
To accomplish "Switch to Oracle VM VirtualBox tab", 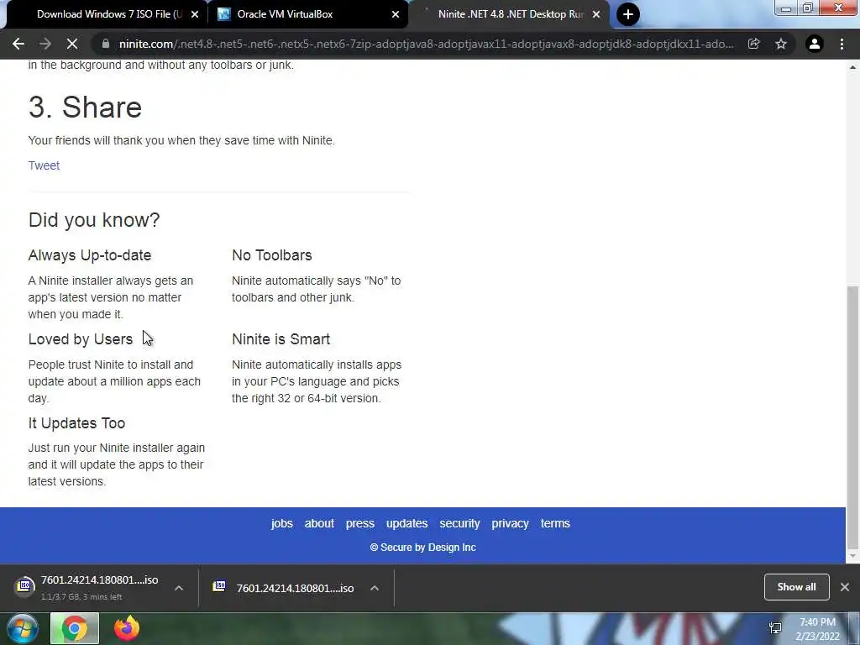I will (307, 14).
